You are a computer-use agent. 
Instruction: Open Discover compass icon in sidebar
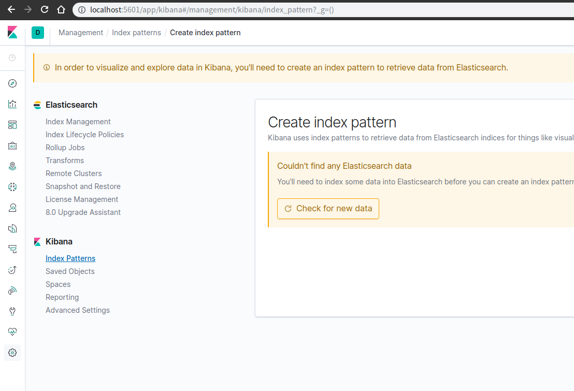12,83
